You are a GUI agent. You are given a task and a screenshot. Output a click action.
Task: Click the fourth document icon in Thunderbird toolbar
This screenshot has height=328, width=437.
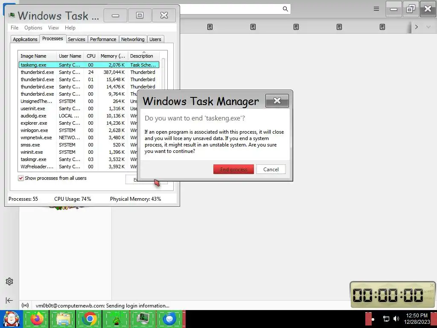(x=339, y=27)
